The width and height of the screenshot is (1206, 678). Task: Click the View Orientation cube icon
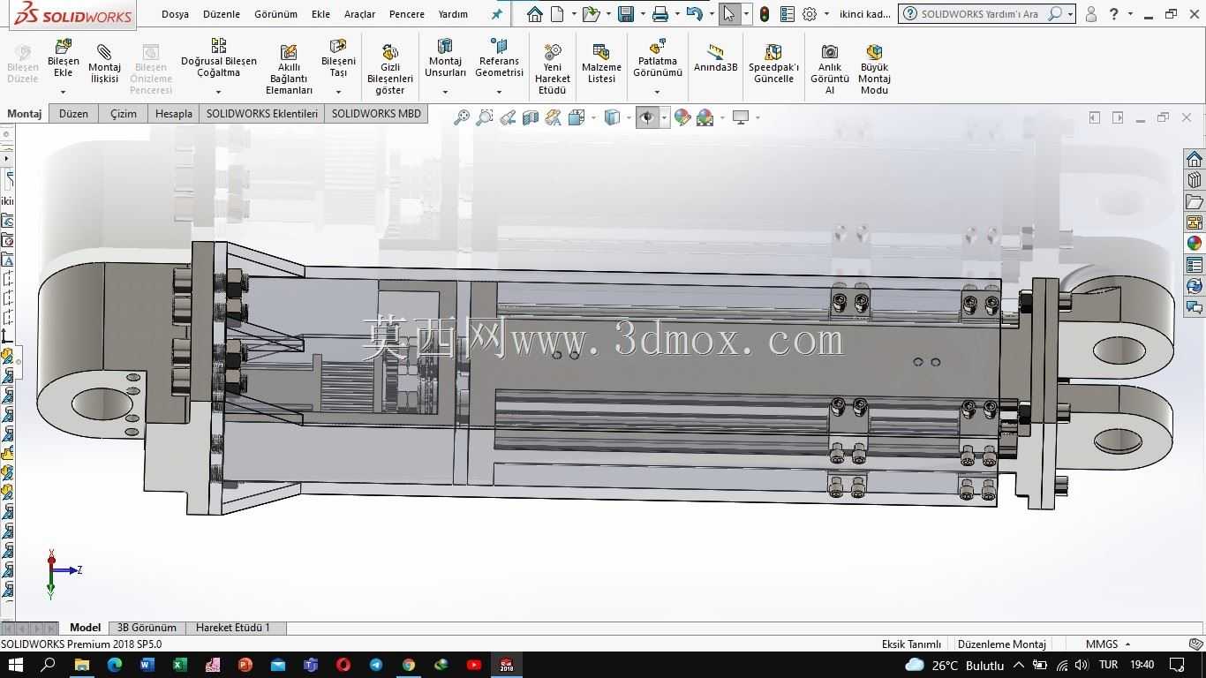tap(577, 117)
